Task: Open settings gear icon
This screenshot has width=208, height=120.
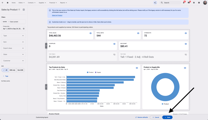Action: [x=194, y=3]
